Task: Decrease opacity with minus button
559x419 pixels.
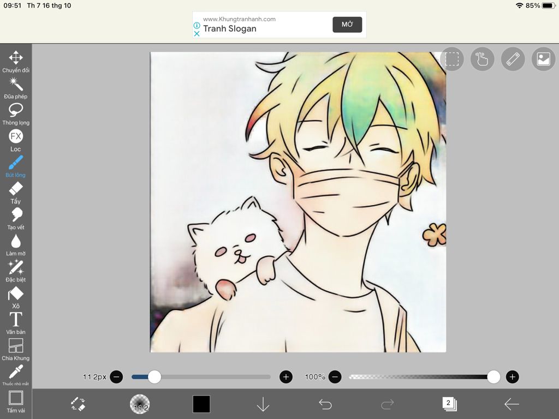Action: (335, 377)
